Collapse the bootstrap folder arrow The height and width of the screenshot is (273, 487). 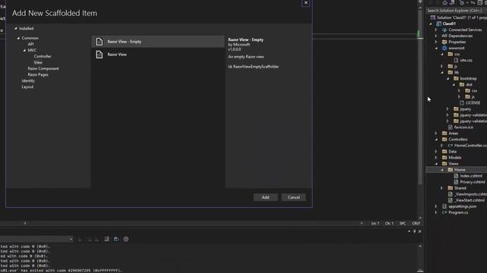[x=448, y=79]
